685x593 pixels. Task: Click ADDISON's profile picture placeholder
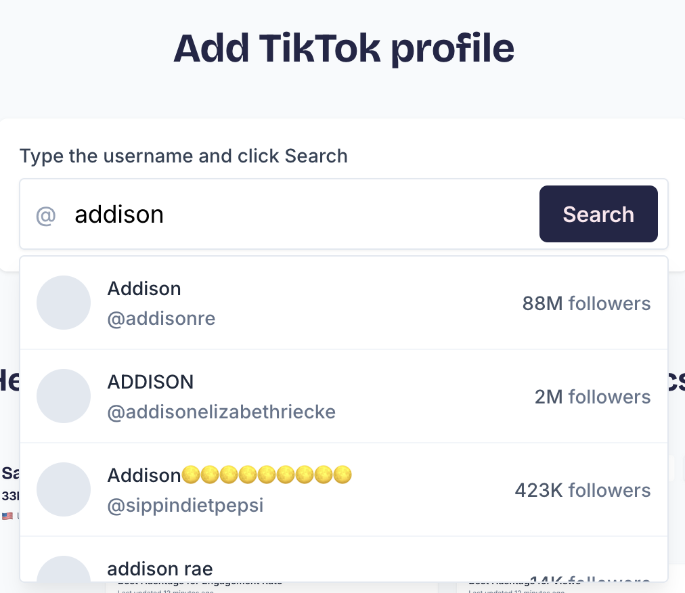[64, 396]
